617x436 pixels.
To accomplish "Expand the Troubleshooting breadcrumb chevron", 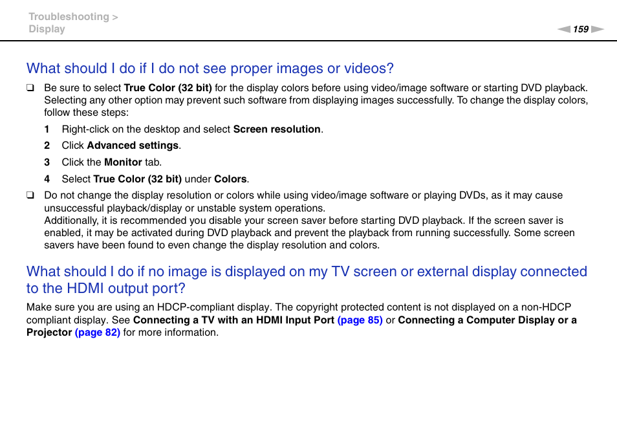I will 115,16.
